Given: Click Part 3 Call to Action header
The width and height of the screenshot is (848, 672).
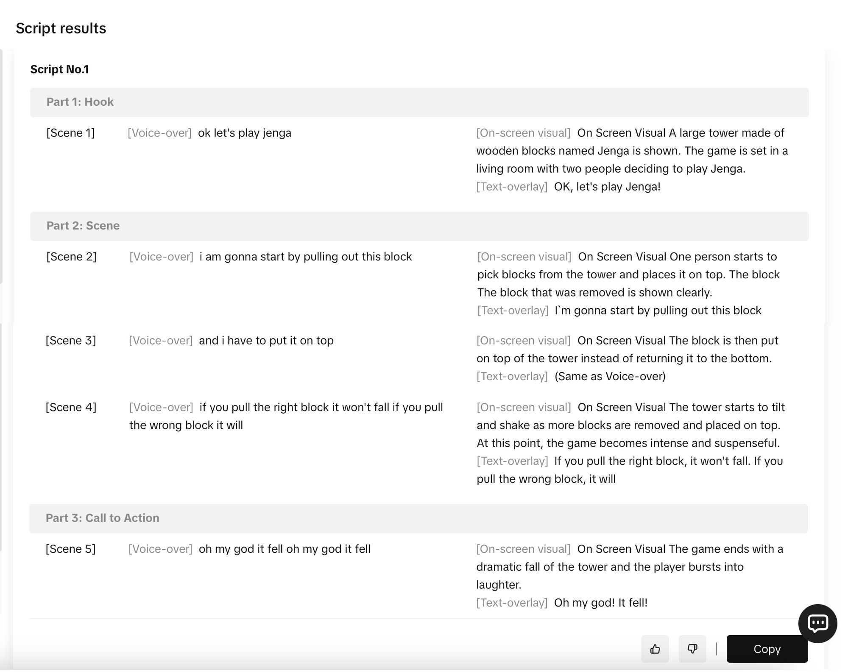Looking at the screenshot, I should click(102, 518).
